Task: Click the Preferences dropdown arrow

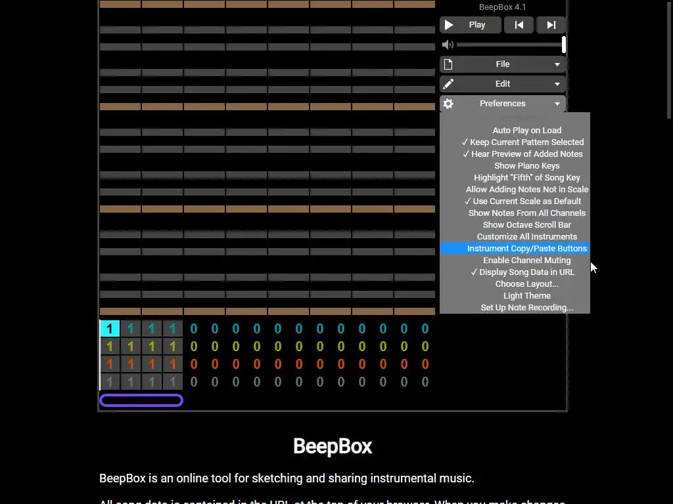Action: coord(557,104)
